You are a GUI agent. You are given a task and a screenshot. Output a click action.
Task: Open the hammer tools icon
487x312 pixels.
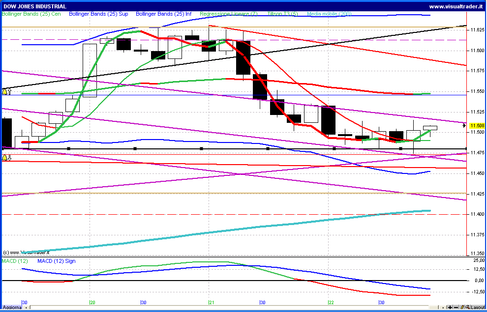467,308
